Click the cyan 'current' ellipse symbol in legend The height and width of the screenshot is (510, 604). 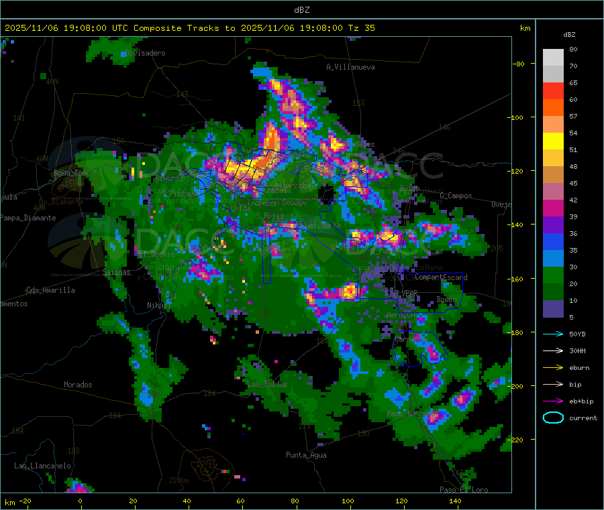[x=553, y=418]
